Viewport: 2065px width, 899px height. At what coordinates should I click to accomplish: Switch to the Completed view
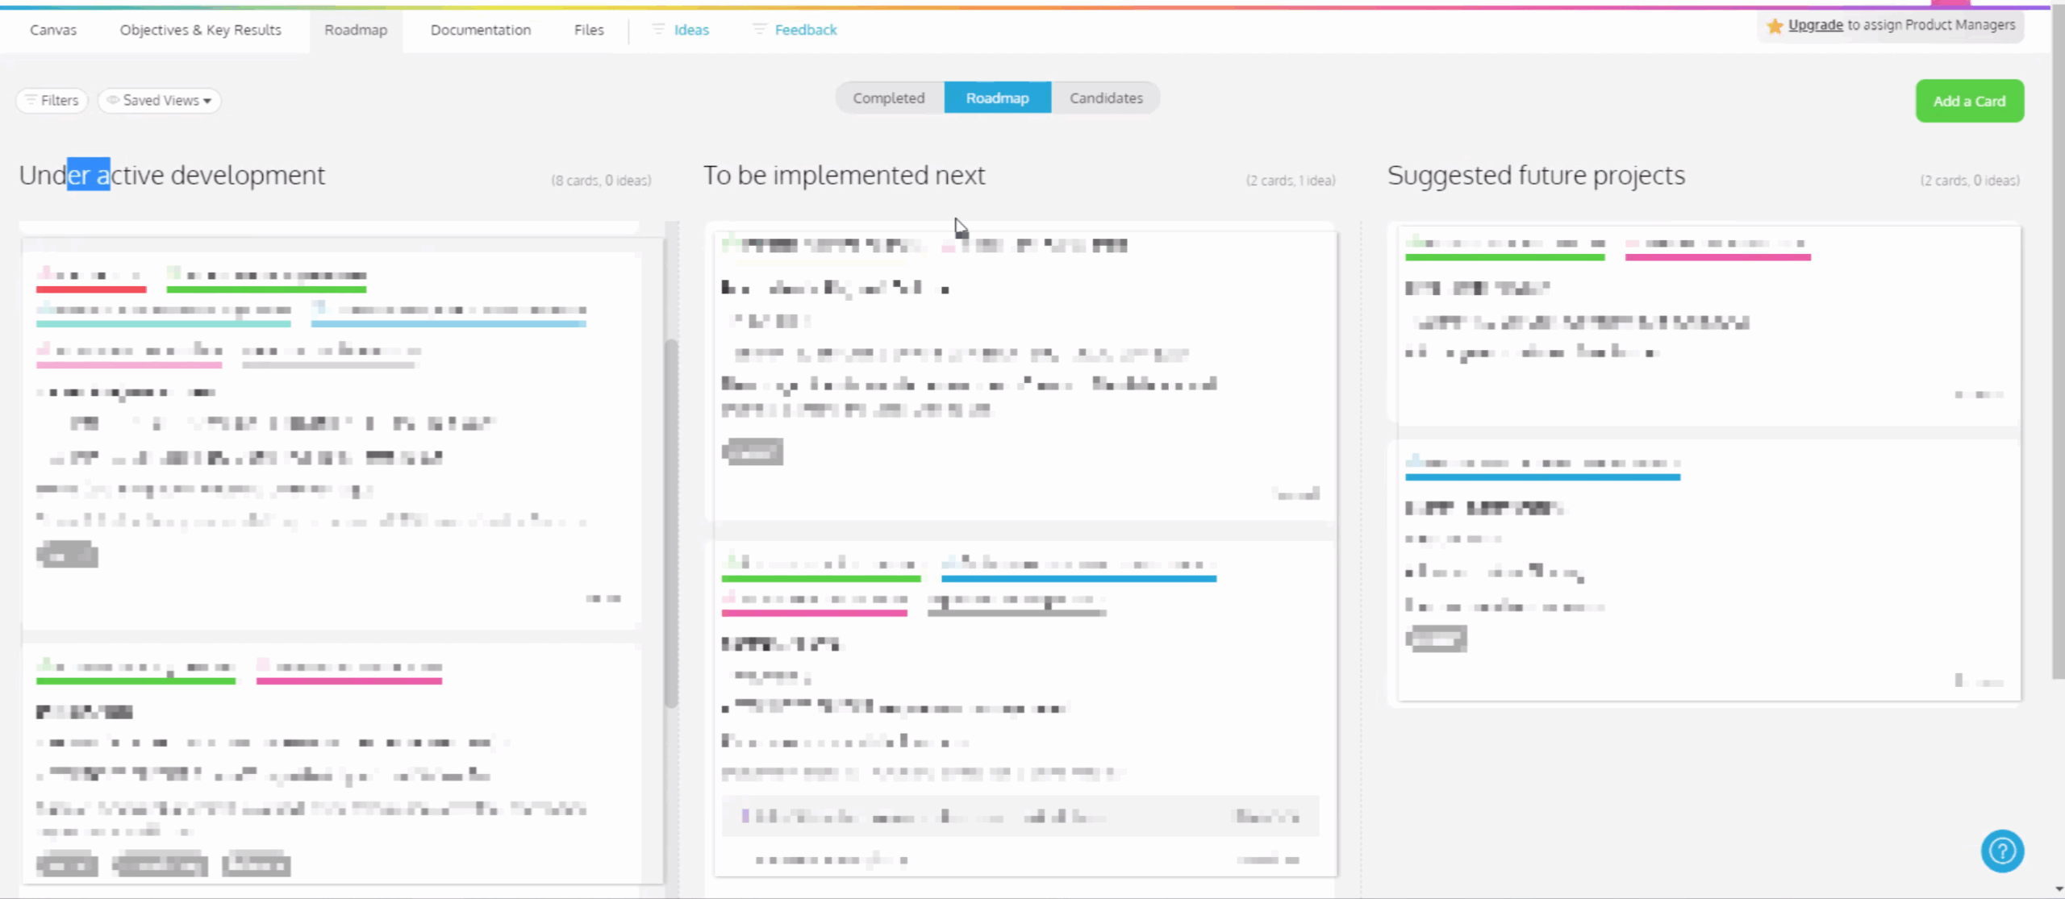point(889,98)
